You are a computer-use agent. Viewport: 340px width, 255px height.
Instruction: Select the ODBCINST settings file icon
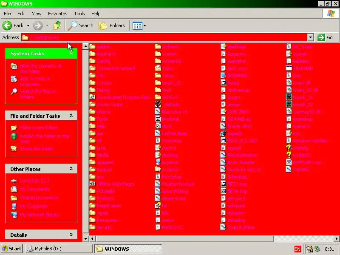[x=224, y=112]
